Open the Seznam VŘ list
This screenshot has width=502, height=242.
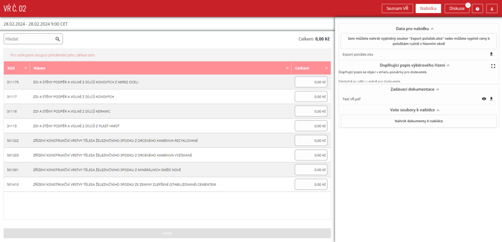397,8
